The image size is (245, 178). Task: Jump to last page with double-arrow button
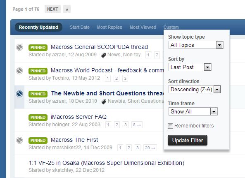click(x=67, y=9)
